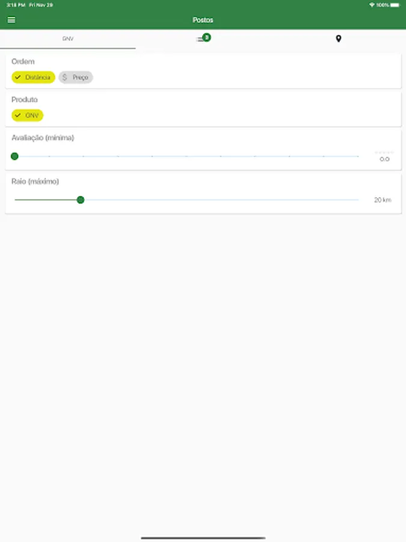Switch to the map pin tab
Screen dimensions: 406x542
pyautogui.click(x=338, y=39)
